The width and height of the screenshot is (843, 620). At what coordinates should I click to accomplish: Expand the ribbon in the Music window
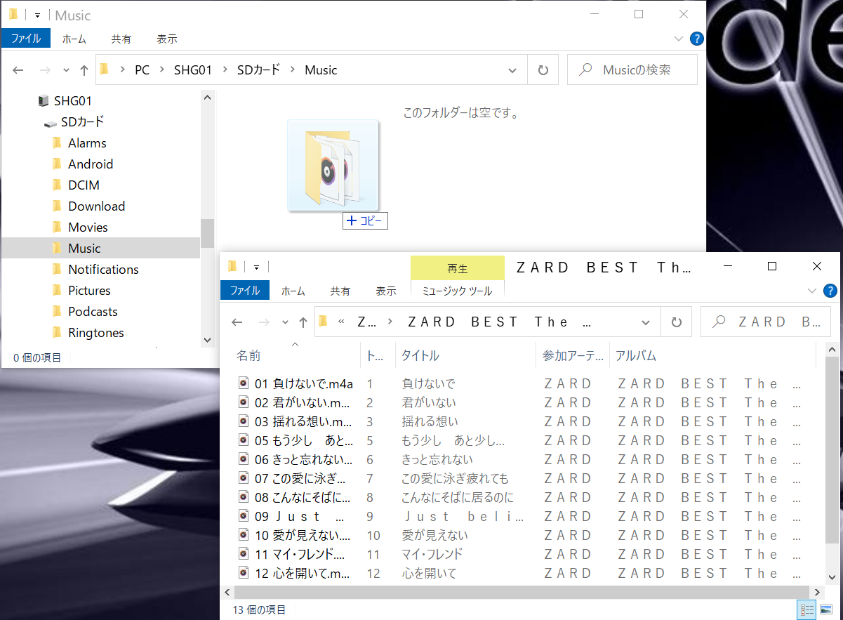click(678, 39)
